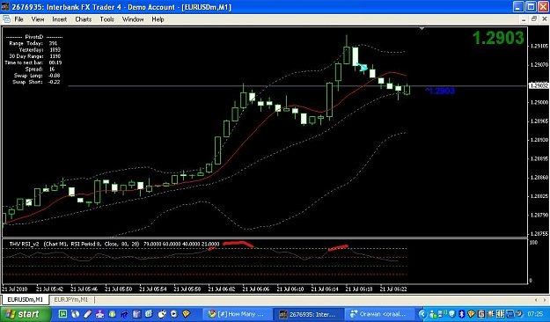Click the chart document icon left of File
This screenshot has height=322, width=550.
tap(6, 19)
